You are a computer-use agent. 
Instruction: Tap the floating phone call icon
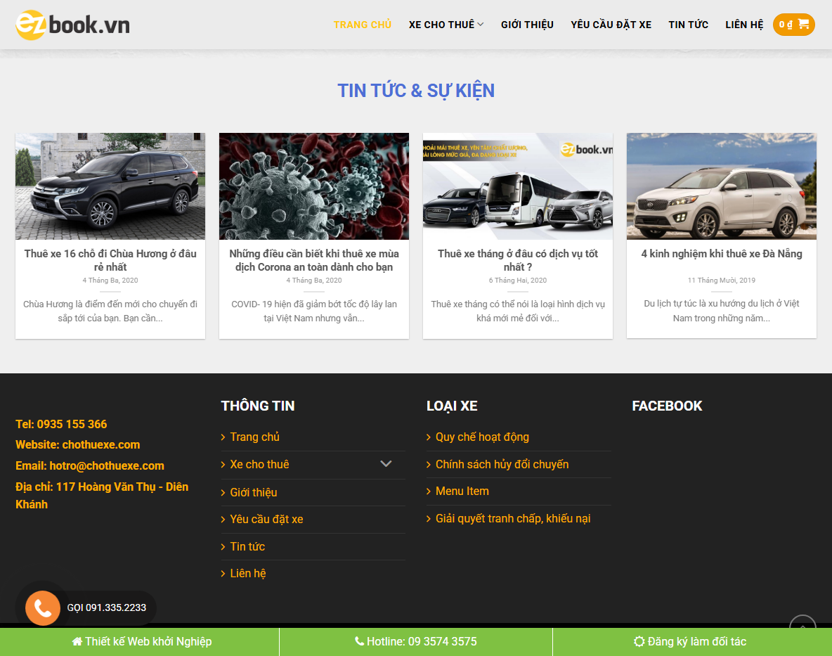(42, 607)
